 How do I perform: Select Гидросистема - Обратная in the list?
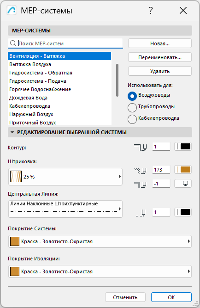pos(59,73)
